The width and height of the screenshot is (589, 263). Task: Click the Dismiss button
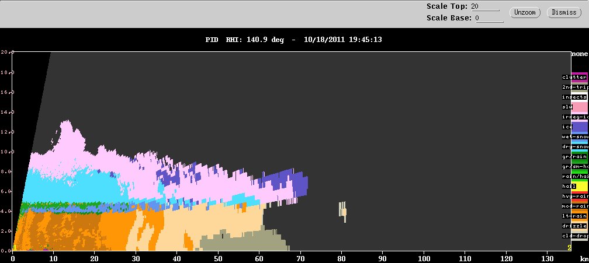[x=564, y=12]
